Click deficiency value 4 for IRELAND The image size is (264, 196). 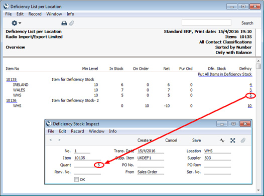coord(250,85)
